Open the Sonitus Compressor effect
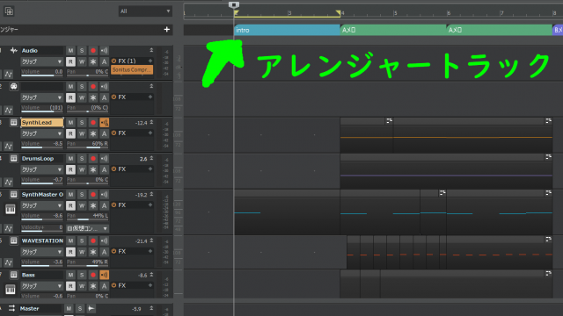Viewport: 563px width, 316px height. point(132,70)
